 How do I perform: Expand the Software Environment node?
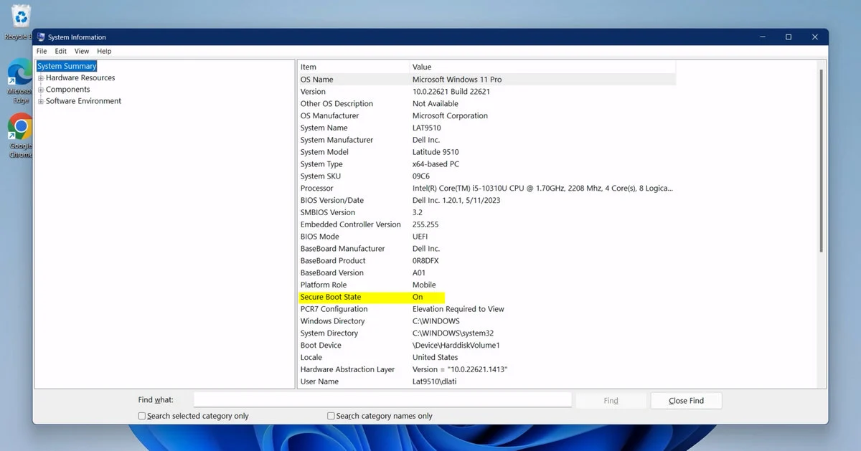click(x=41, y=101)
